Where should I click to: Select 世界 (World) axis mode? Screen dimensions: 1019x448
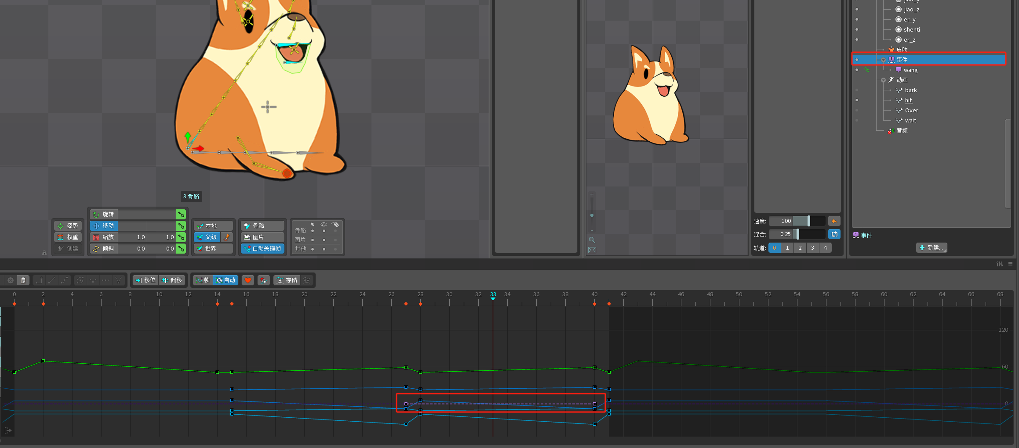tap(213, 248)
